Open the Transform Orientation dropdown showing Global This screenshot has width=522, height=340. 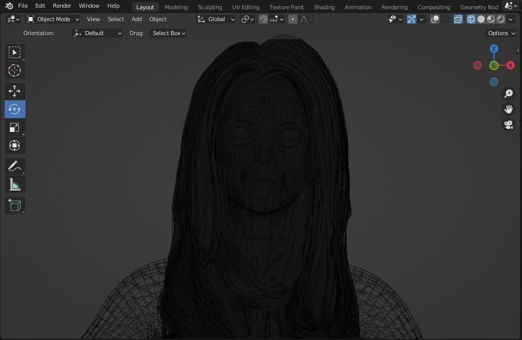tap(216, 19)
